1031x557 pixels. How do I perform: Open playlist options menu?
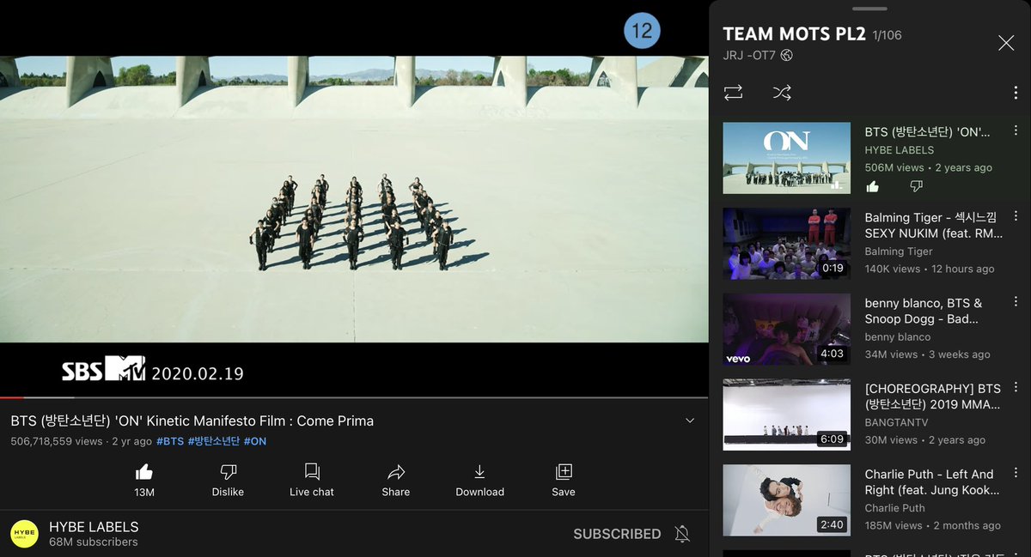pyautogui.click(x=1016, y=93)
